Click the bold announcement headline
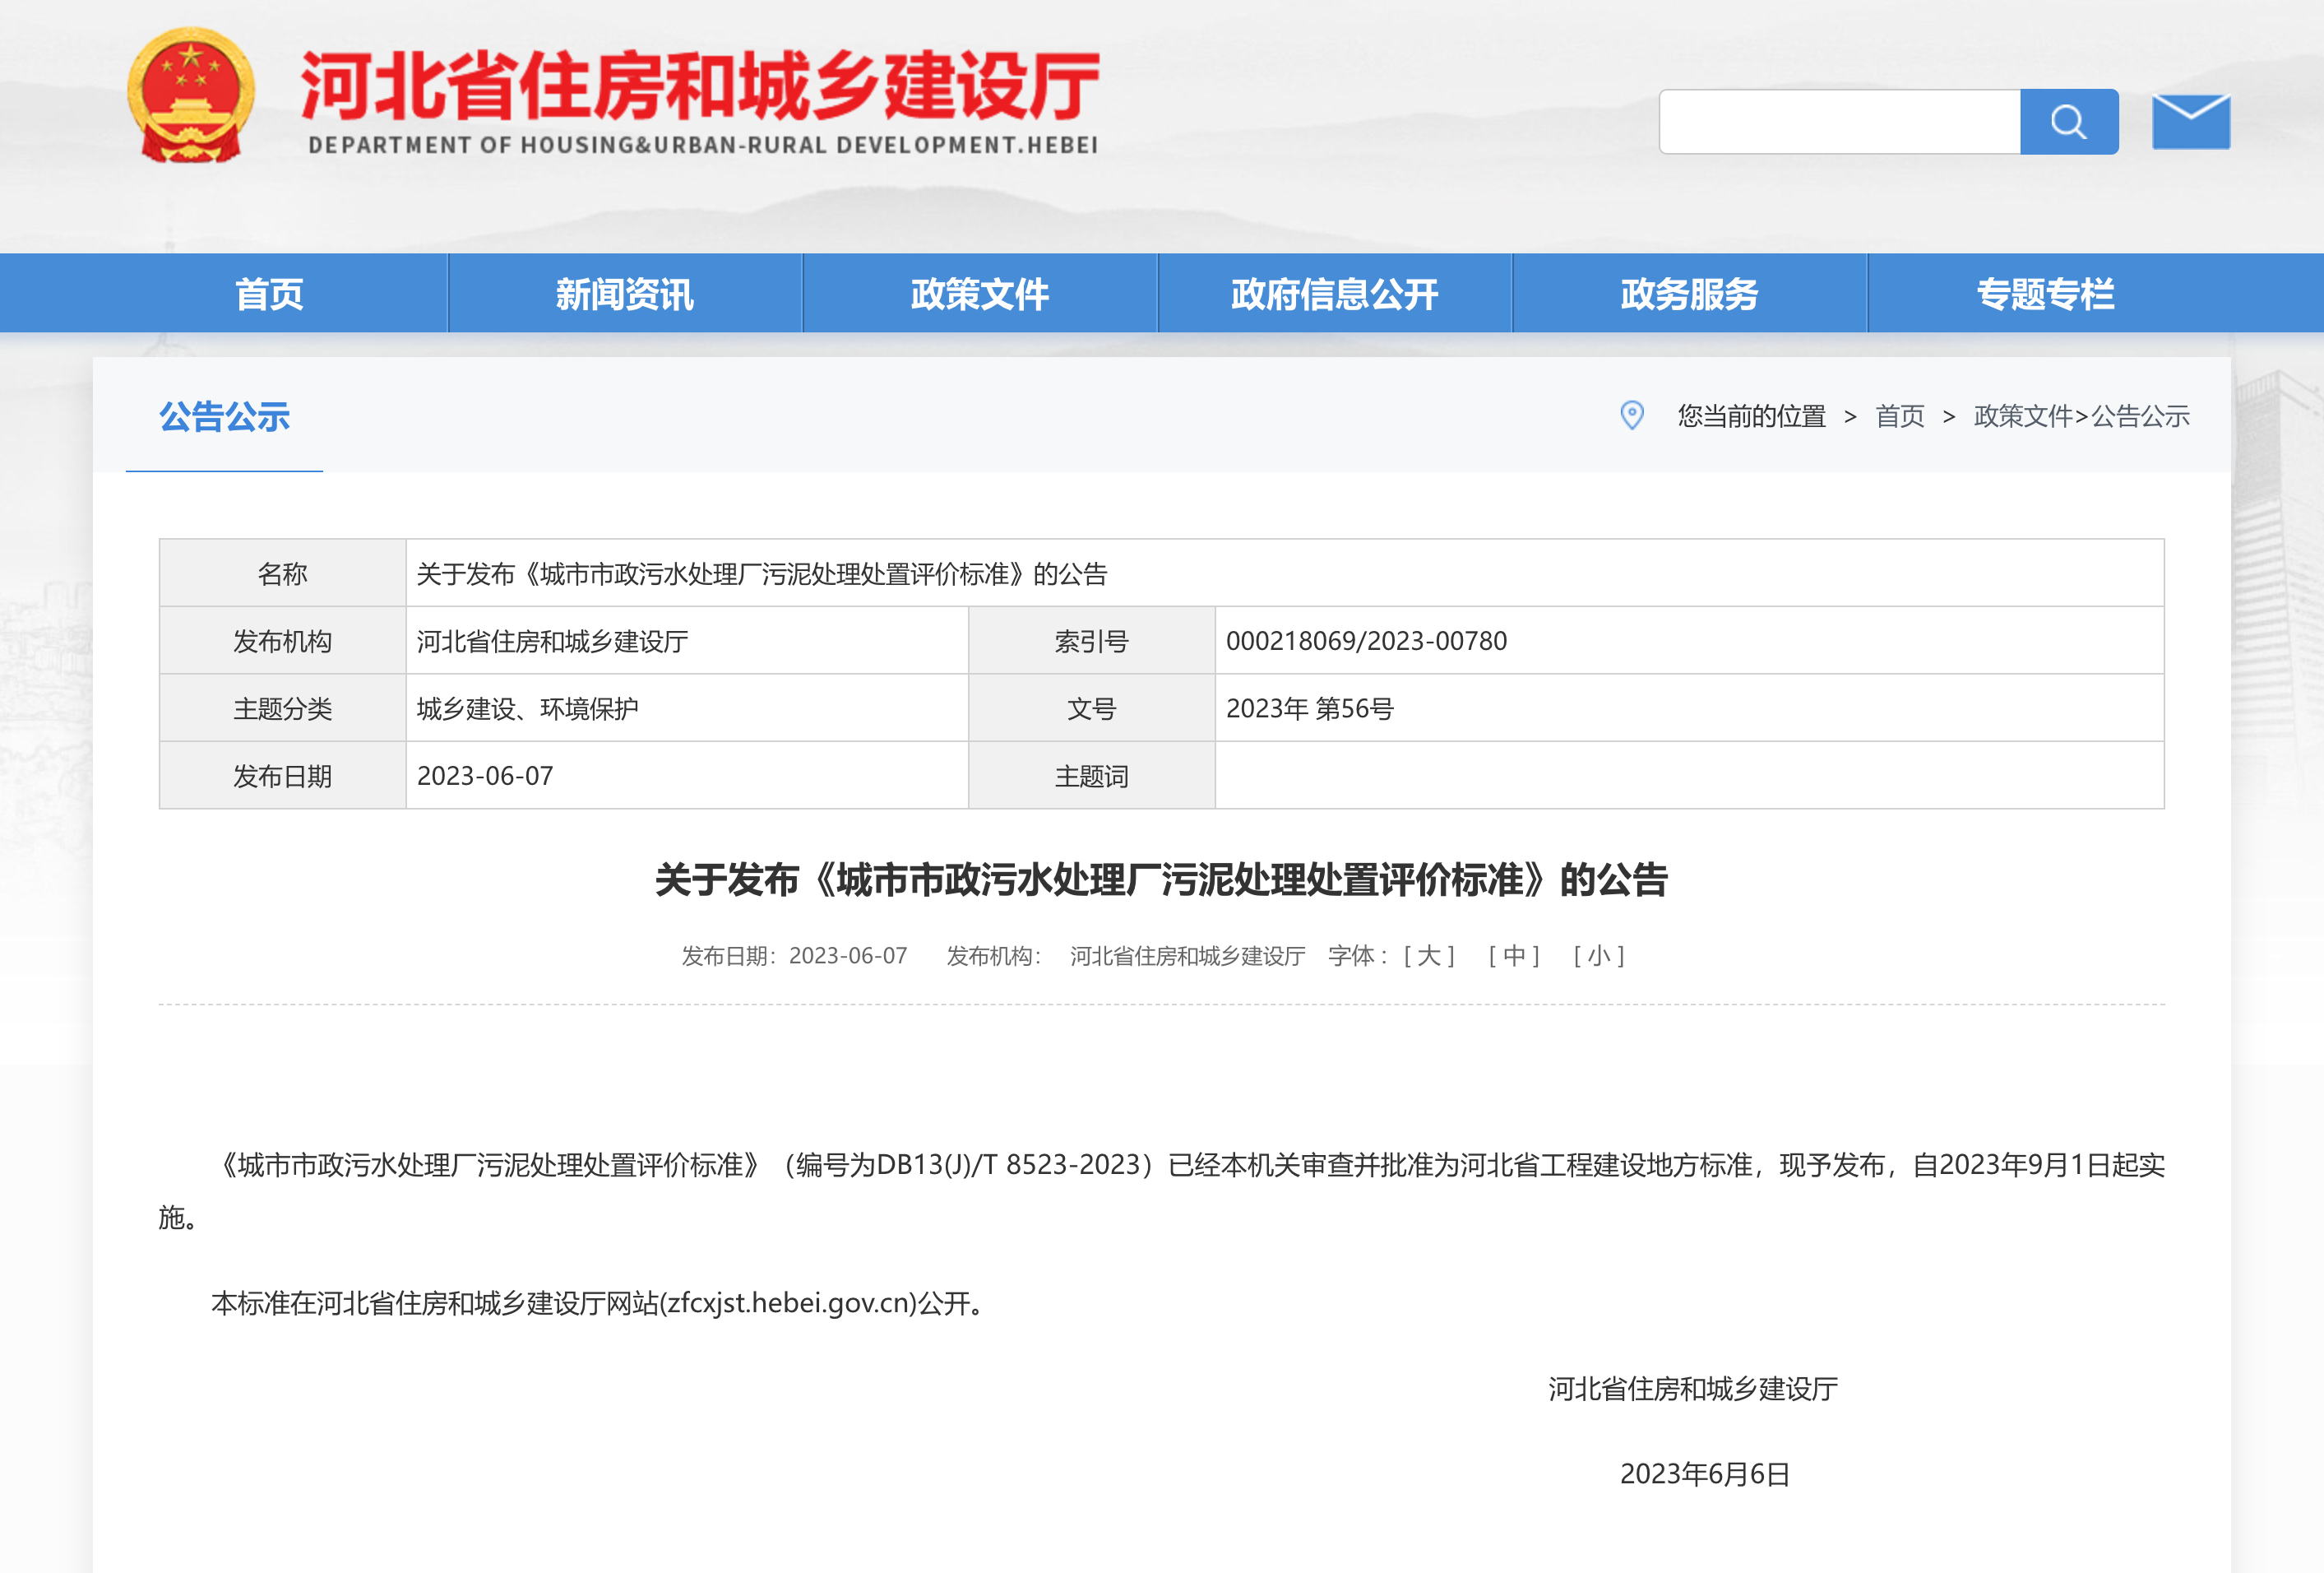The width and height of the screenshot is (2324, 1573). 1161,879
